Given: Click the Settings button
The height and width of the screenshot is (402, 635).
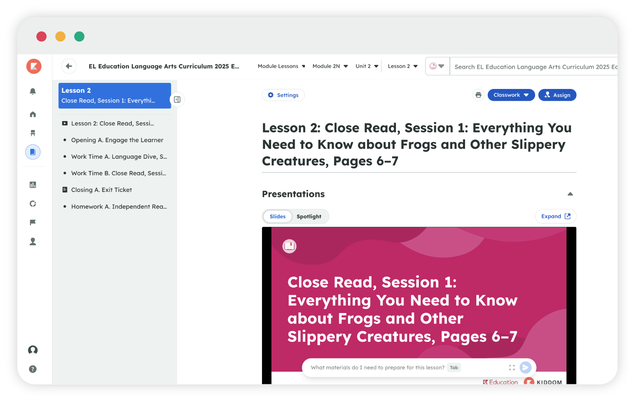Looking at the screenshot, I should (x=283, y=95).
